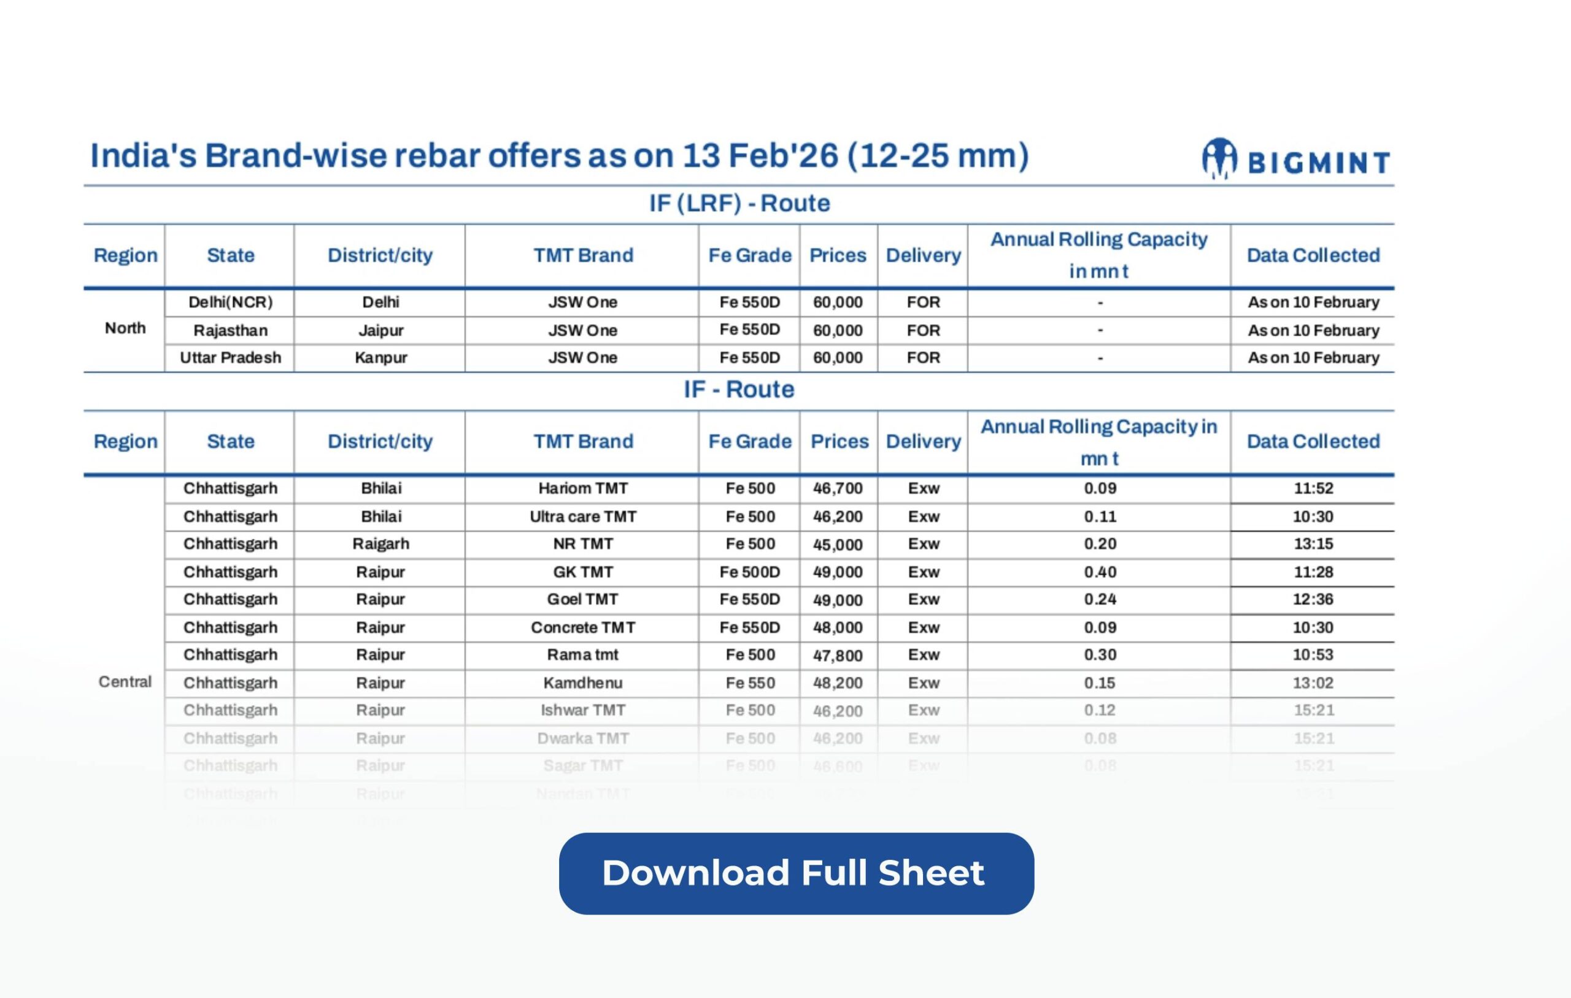Select the NR TMT brand cell
Image resolution: width=1571 pixels, height=998 pixels.
pyautogui.click(x=582, y=544)
